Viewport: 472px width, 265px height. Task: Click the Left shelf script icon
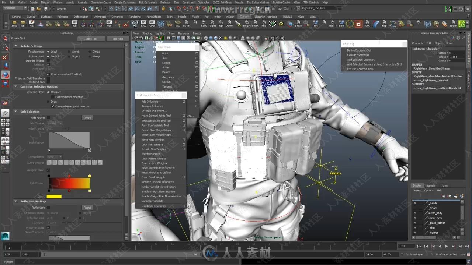[x=204, y=24]
